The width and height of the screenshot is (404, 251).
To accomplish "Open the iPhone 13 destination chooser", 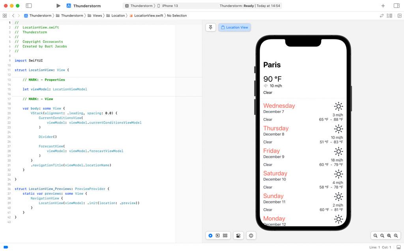I will (172, 6).
